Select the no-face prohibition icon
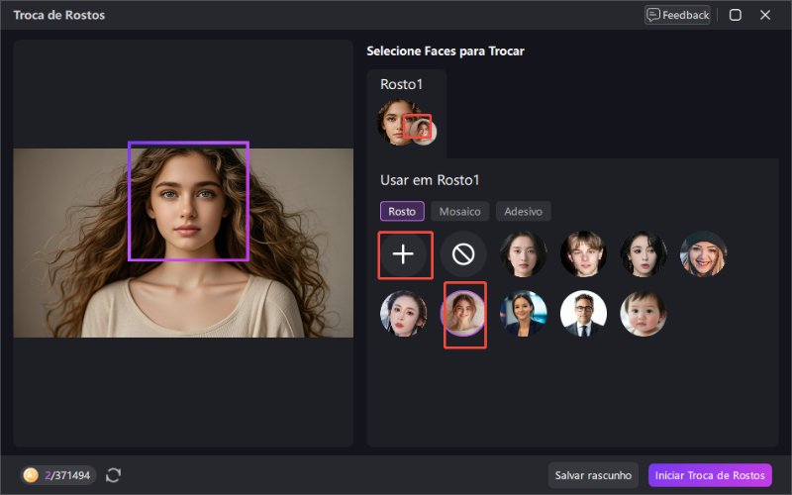Viewport: 792px width, 495px height. 463,254
